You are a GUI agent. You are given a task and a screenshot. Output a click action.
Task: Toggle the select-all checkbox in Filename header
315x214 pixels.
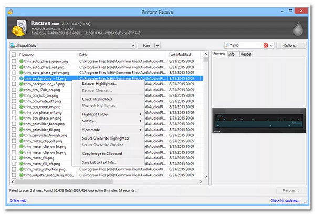(x=14, y=55)
